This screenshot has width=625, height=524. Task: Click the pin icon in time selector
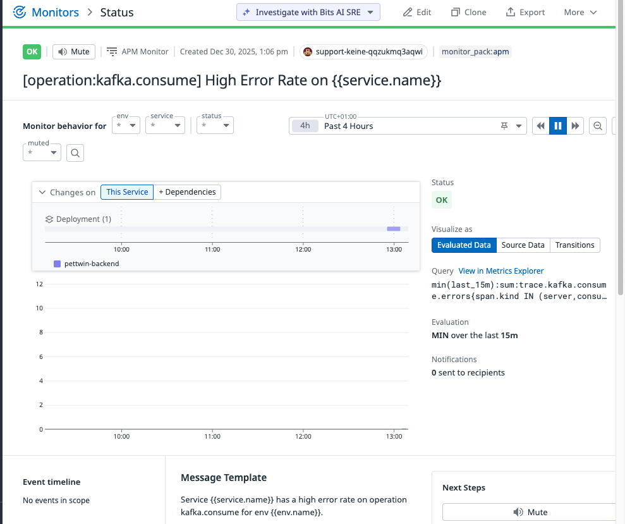(504, 126)
